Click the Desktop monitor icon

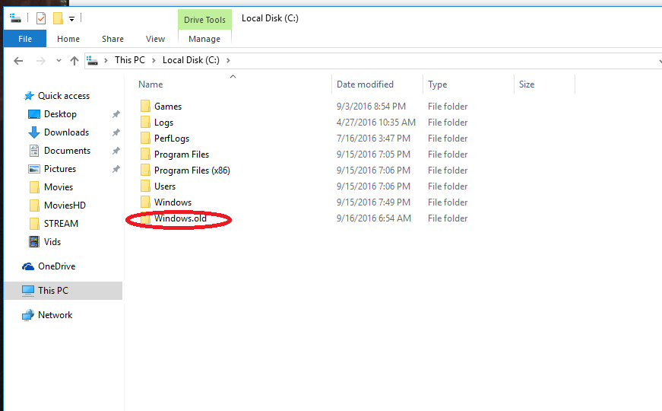33,114
